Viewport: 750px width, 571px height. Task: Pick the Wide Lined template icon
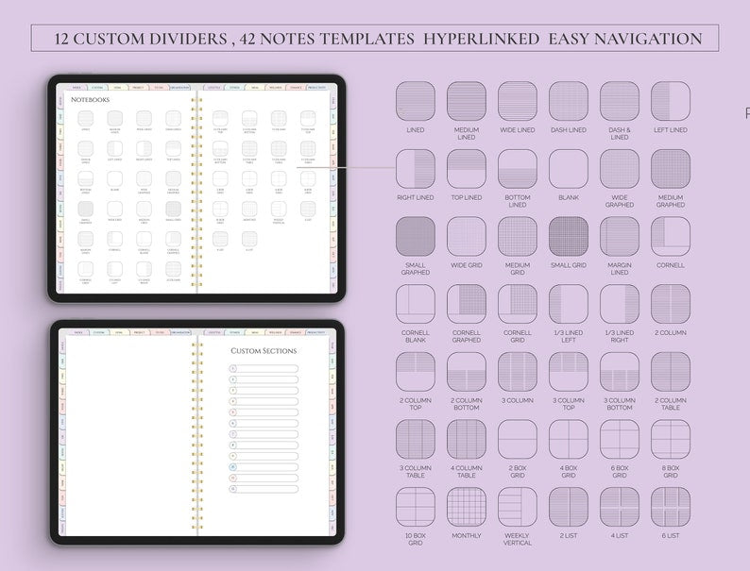[x=518, y=101]
